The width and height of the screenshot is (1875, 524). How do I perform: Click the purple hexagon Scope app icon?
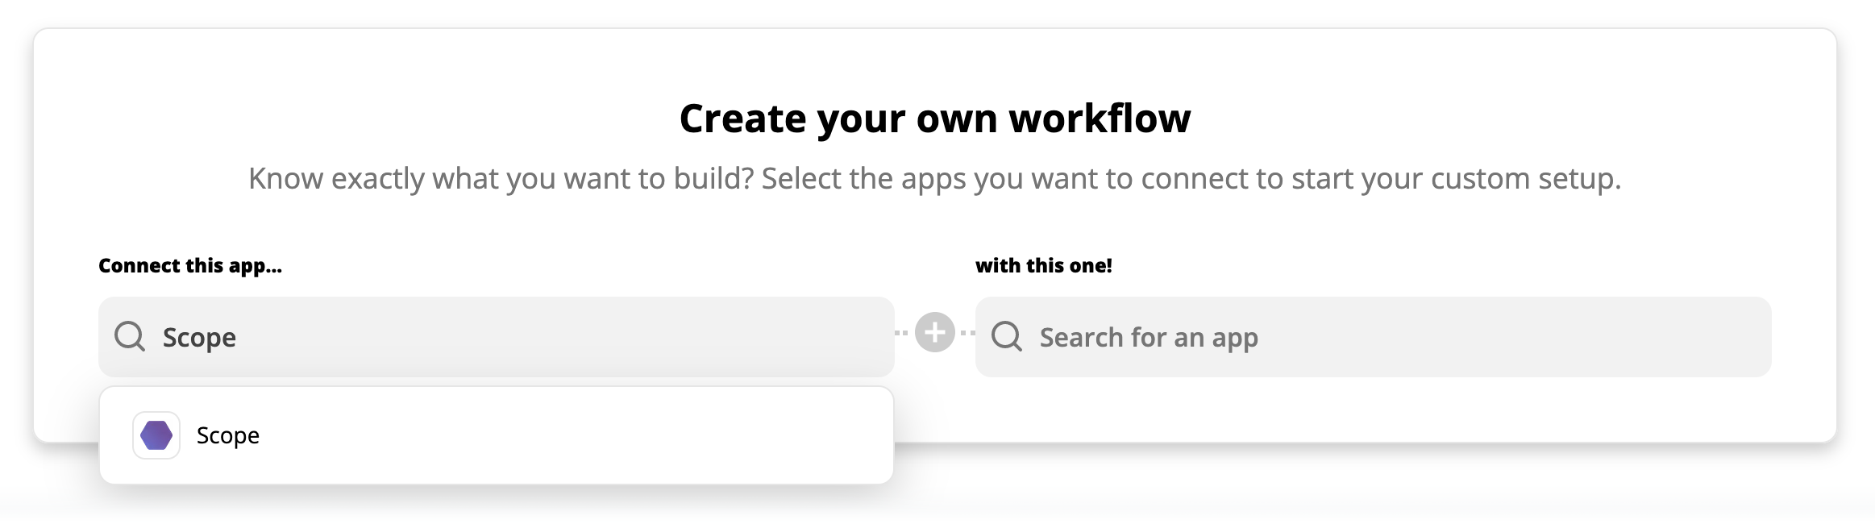pyautogui.click(x=156, y=435)
